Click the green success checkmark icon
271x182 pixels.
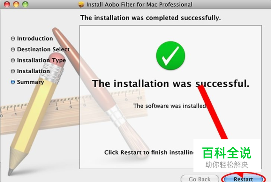pyautogui.click(x=171, y=56)
